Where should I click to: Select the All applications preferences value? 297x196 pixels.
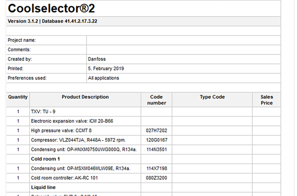tap(103, 78)
